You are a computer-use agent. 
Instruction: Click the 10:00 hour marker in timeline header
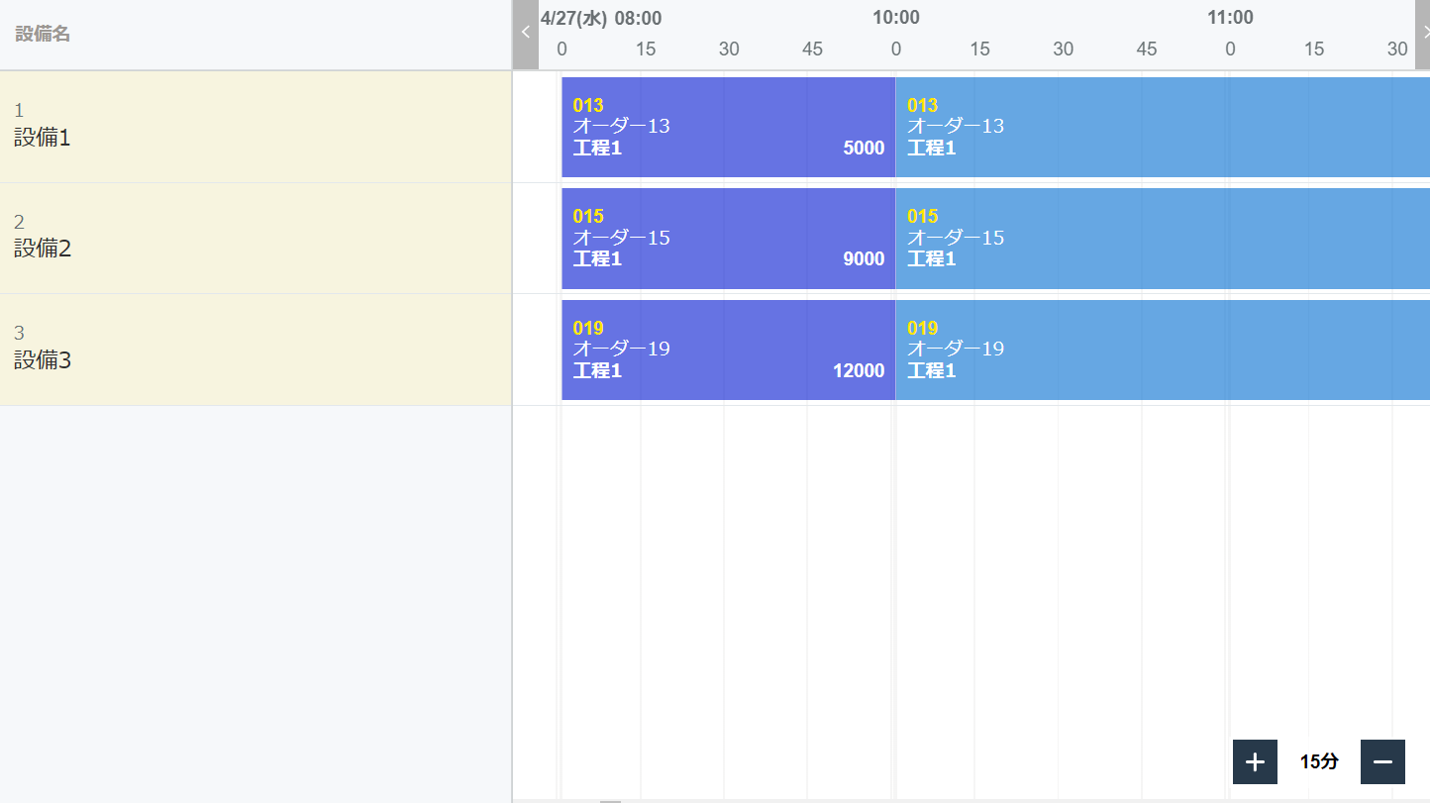[x=896, y=18]
